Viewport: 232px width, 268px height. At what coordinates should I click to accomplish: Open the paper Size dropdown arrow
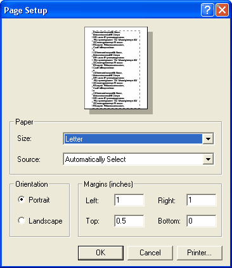pyautogui.click(x=208, y=139)
